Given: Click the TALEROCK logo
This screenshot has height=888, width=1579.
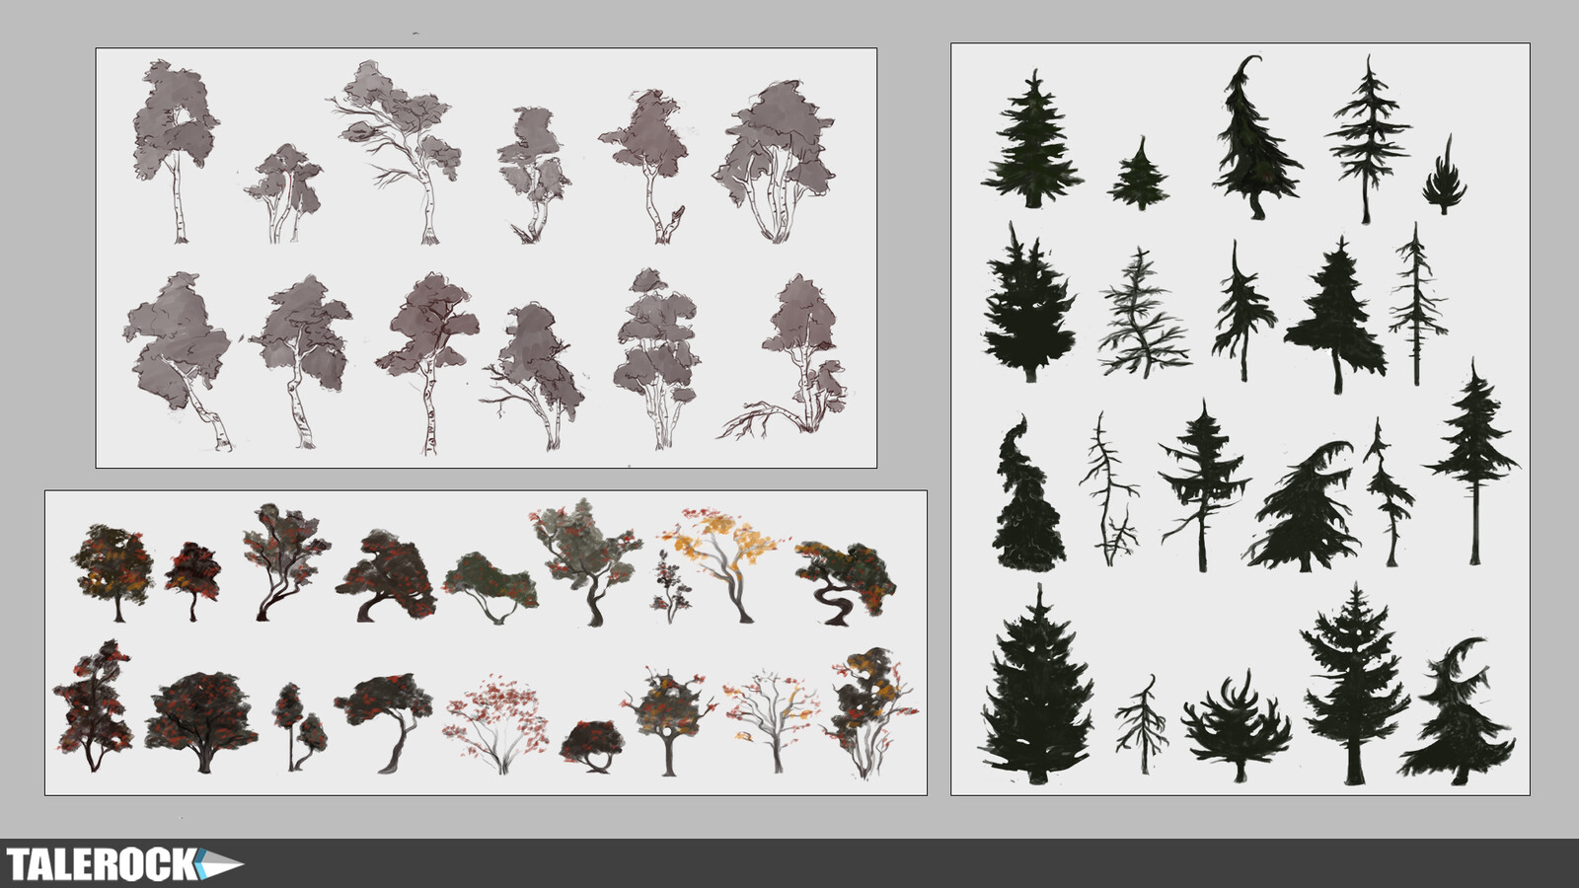Looking at the screenshot, I should (x=123, y=864).
